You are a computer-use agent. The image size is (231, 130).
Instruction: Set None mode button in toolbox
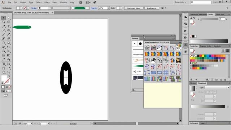pyautogui.click(x=10, y=87)
